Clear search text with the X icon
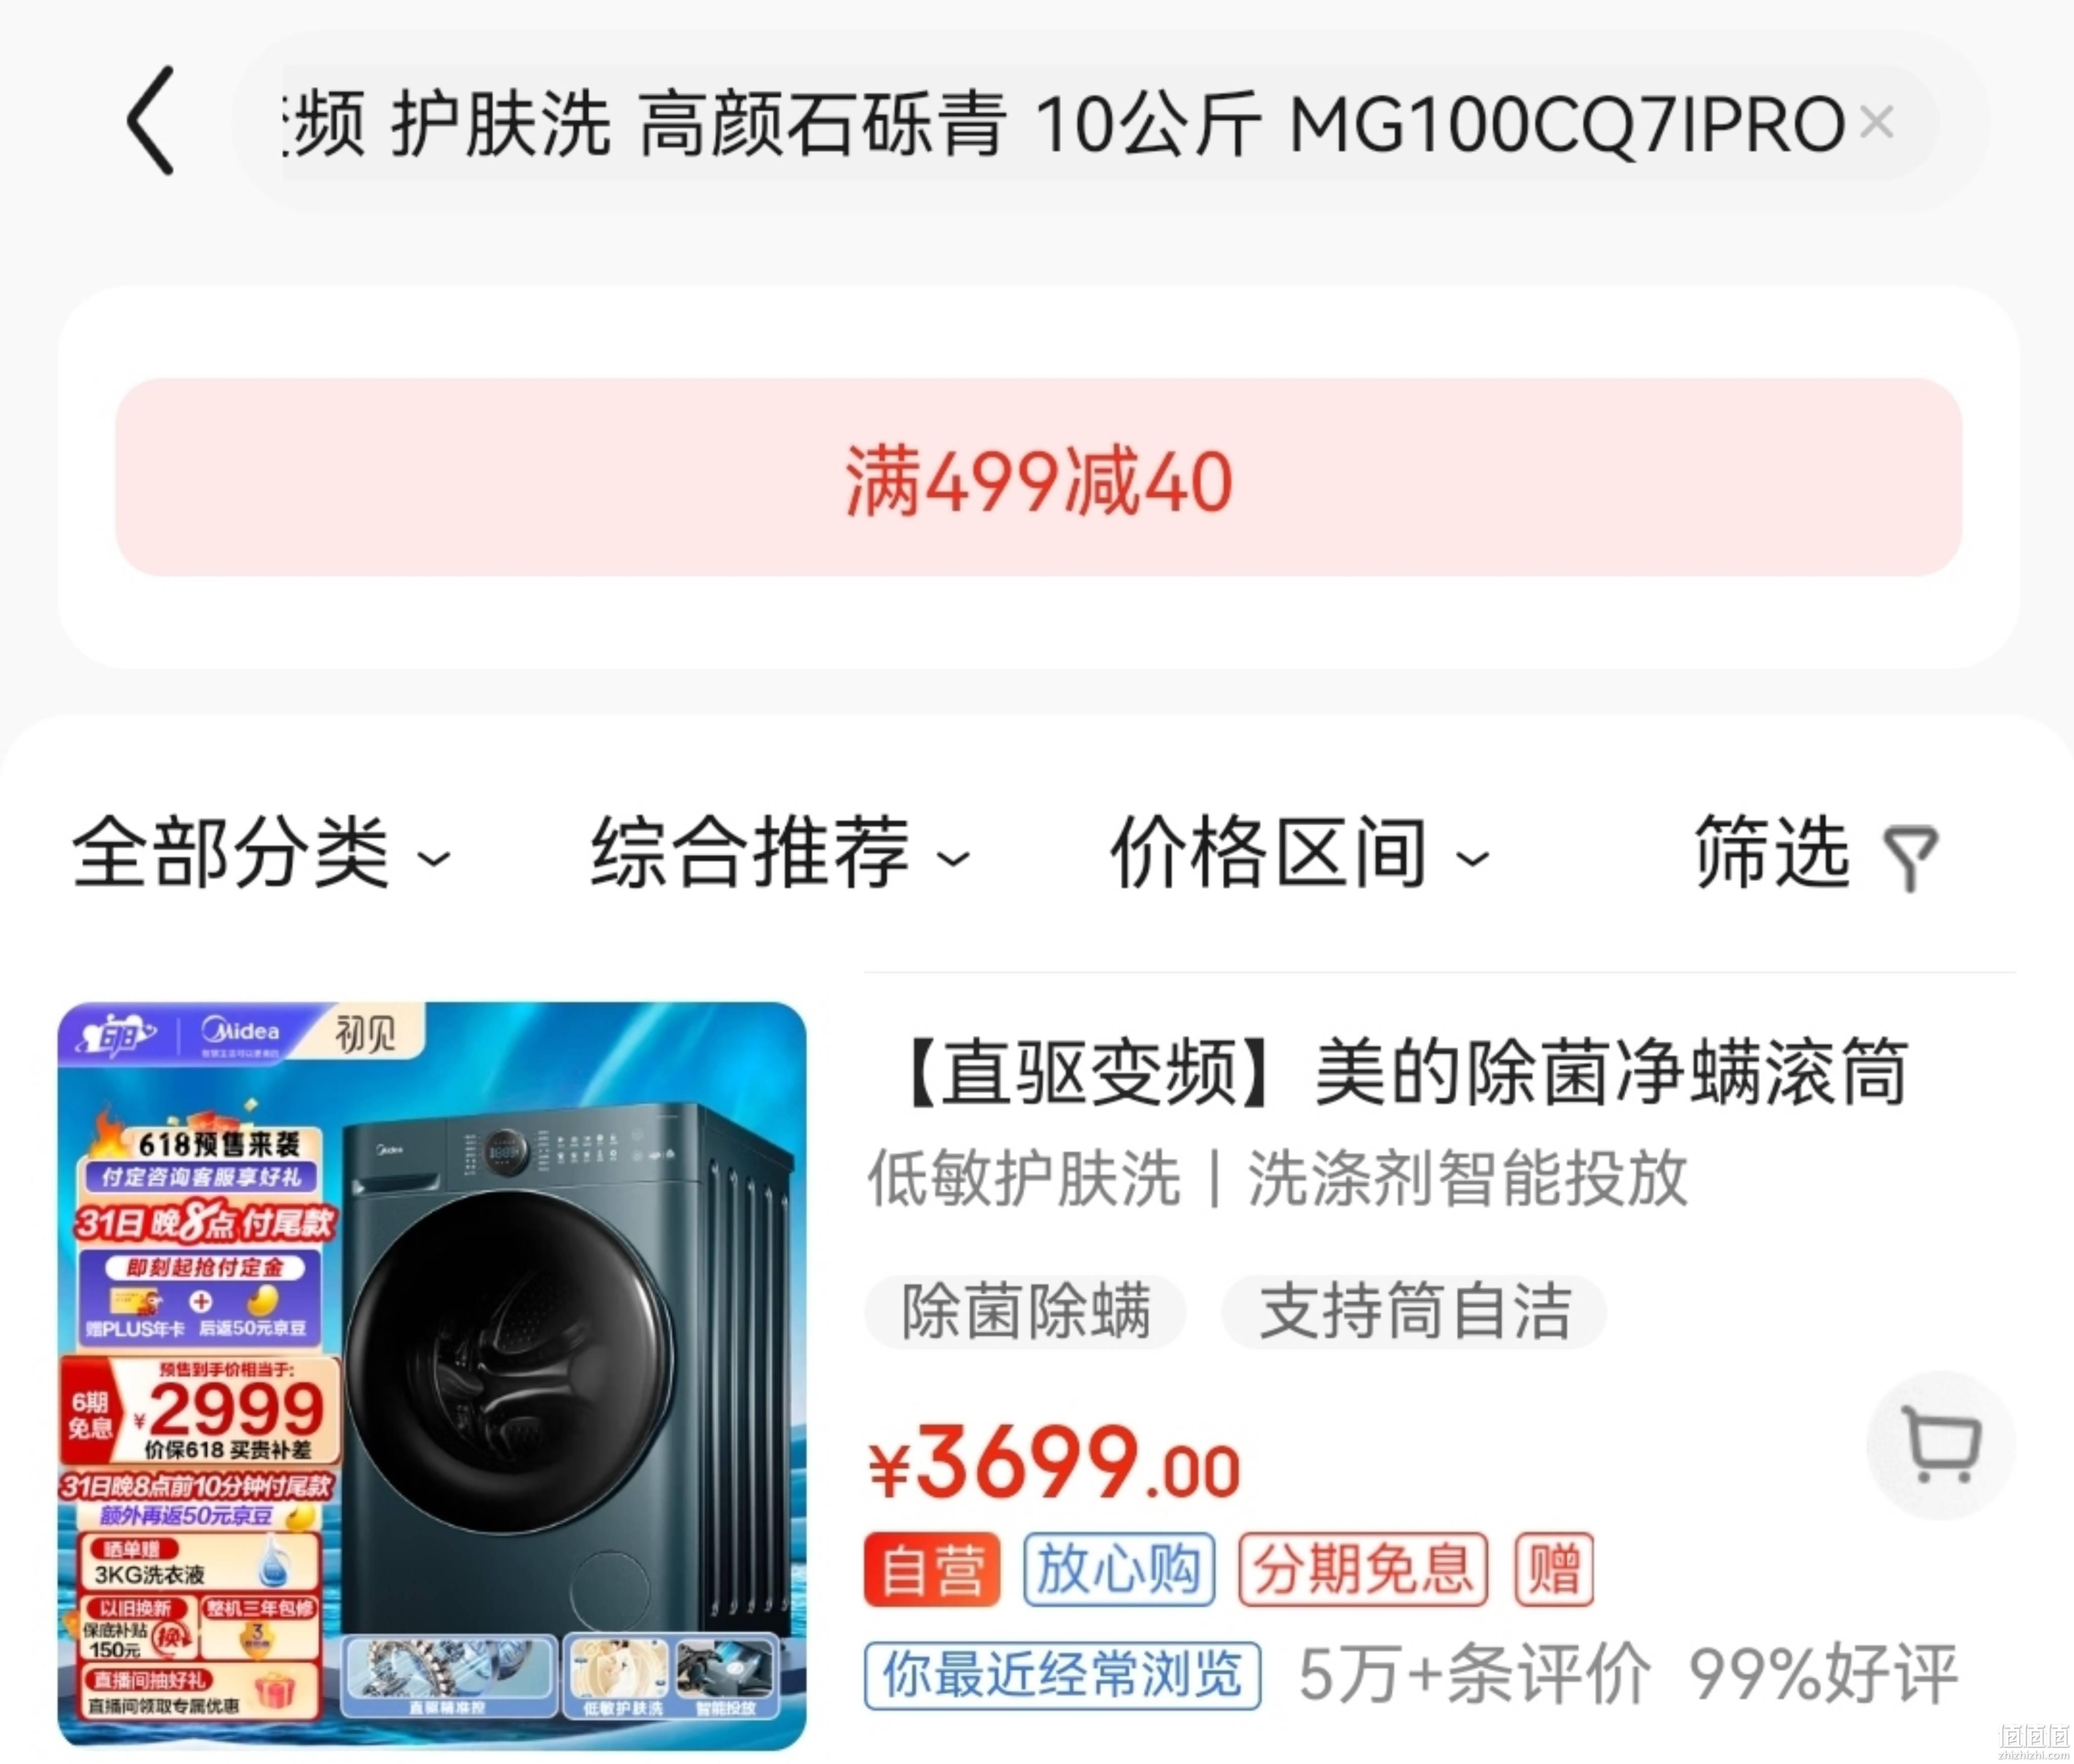The image size is (2074, 1764). tap(1876, 122)
